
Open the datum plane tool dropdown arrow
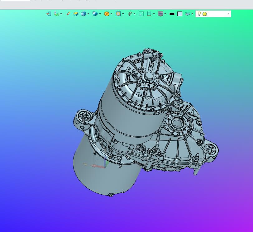pos(61,14)
